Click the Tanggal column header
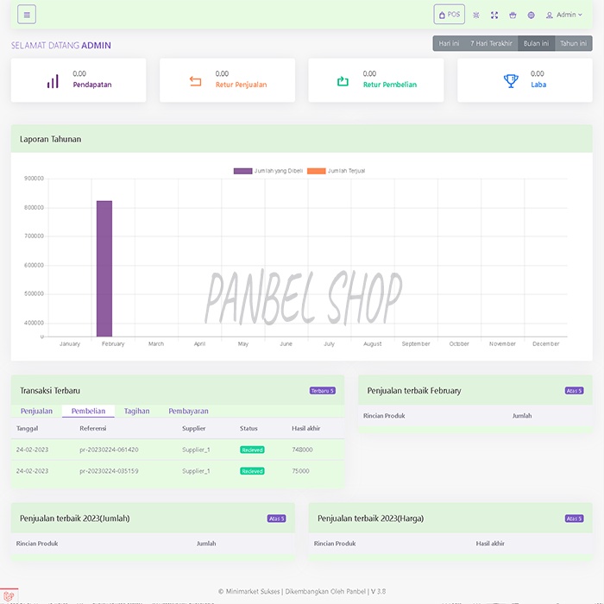This screenshot has height=604, width=604. tap(28, 428)
